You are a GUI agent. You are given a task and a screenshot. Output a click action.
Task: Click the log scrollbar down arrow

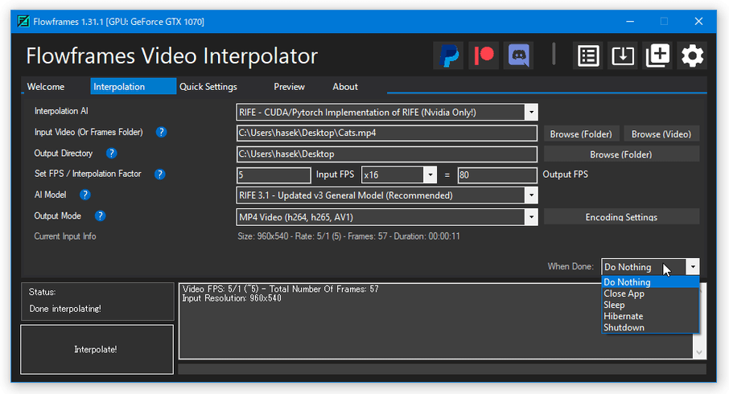698,353
